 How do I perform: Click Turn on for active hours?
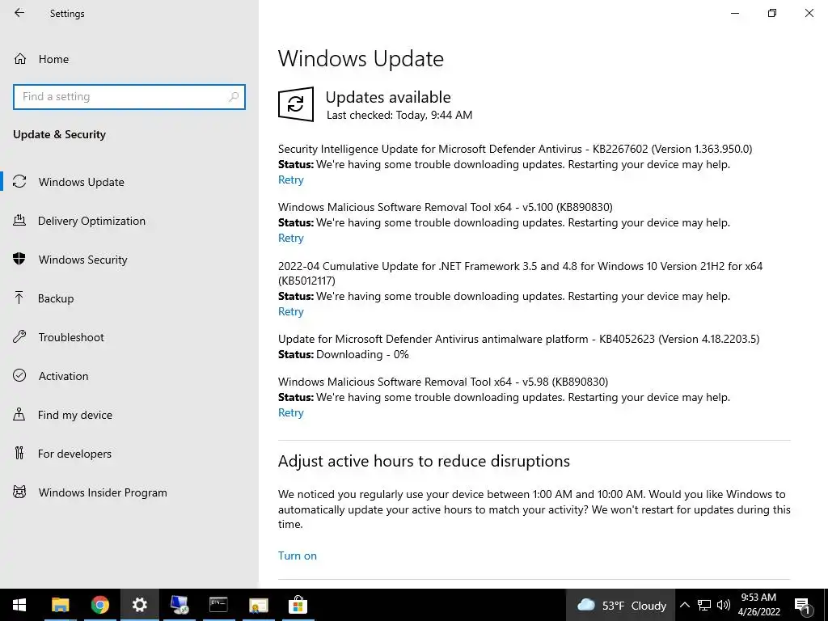tap(298, 556)
